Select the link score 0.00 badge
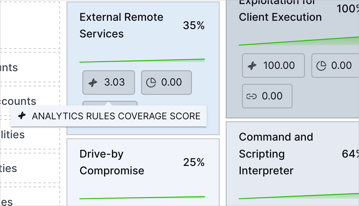Viewport: 359px width, 206px height. [x=267, y=96]
